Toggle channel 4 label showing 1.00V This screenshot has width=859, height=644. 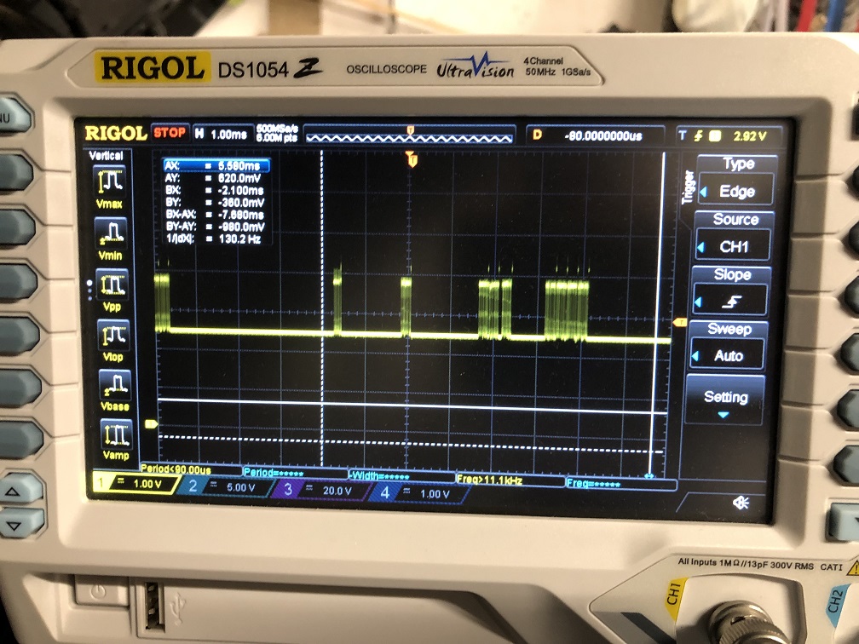pos(421,493)
